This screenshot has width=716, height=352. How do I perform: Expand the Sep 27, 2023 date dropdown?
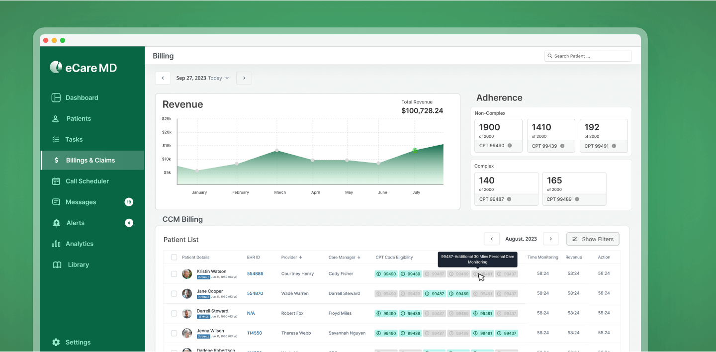tap(227, 78)
